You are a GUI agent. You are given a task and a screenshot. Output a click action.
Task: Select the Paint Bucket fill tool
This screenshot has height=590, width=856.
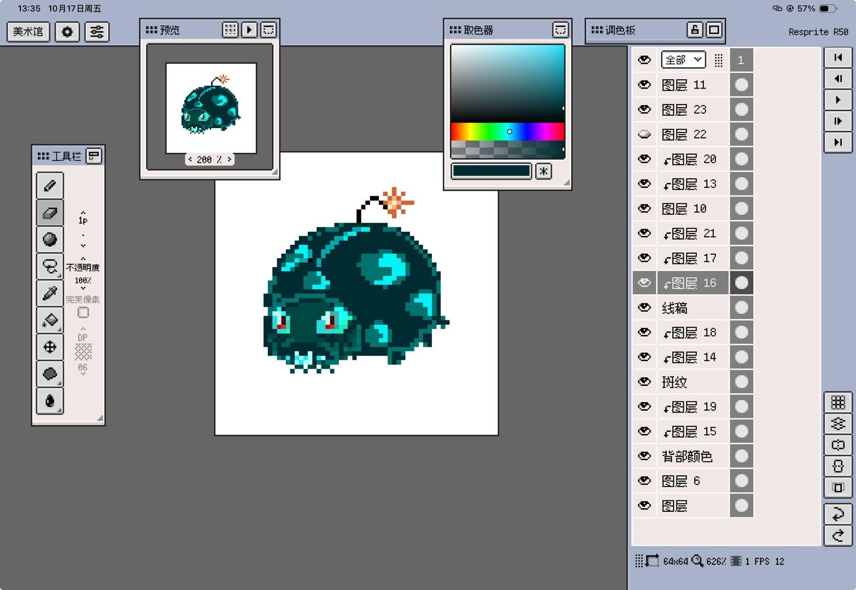(x=50, y=320)
